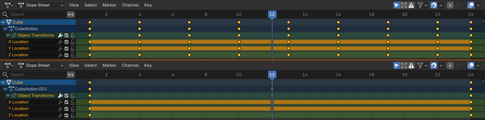Click pin icon on Object Transforms under CubeAction.001

tap(14, 95)
